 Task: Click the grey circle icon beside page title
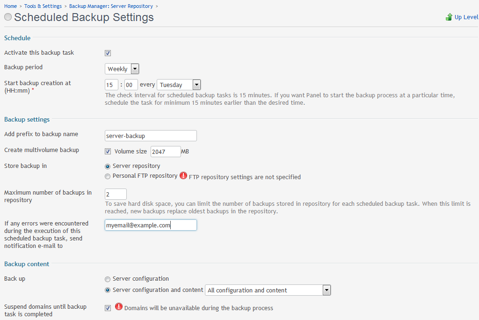[8, 17]
